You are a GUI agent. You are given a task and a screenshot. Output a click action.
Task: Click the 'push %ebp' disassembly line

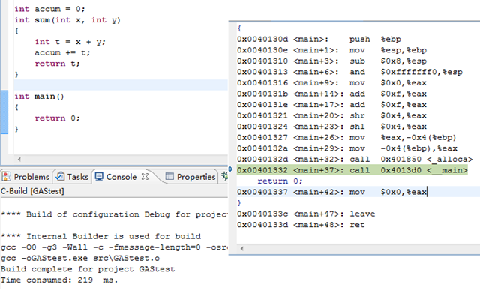[x=319, y=40]
